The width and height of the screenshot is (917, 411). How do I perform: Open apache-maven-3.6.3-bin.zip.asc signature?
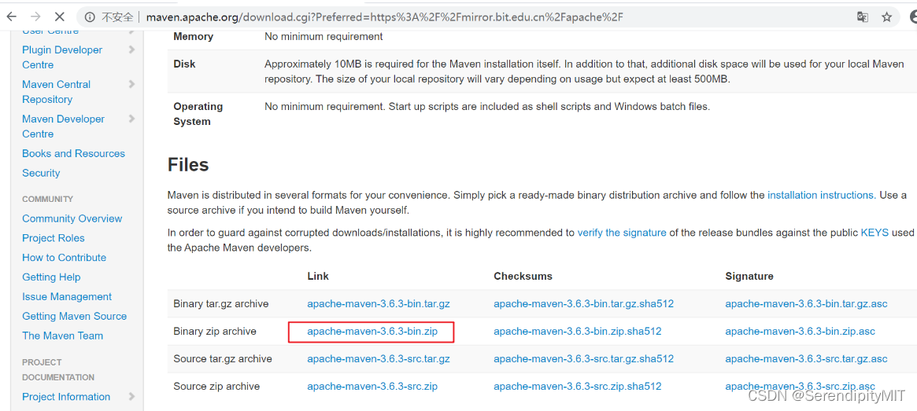[800, 332]
